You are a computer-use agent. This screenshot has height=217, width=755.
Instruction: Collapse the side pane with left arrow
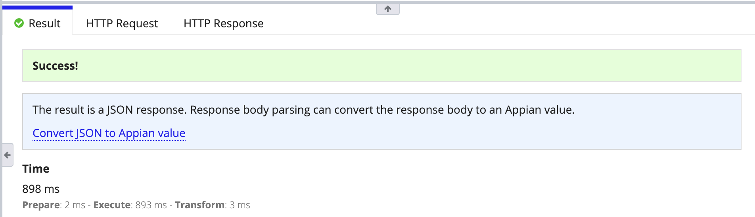click(x=7, y=155)
